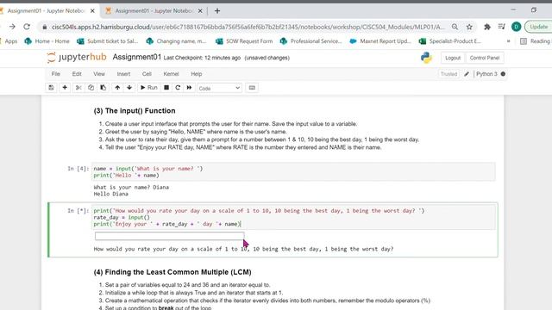Open the browser extensions puzzle icon

coord(487,27)
